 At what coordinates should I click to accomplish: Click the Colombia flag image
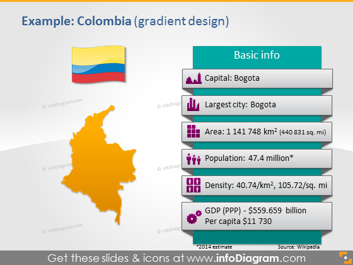tap(98, 64)
